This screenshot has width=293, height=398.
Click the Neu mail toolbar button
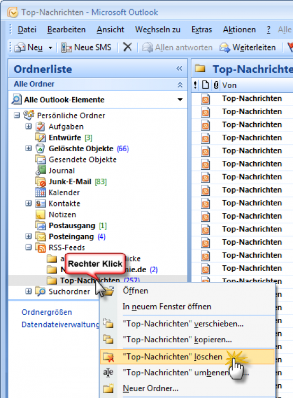click(x=29, y=47)
